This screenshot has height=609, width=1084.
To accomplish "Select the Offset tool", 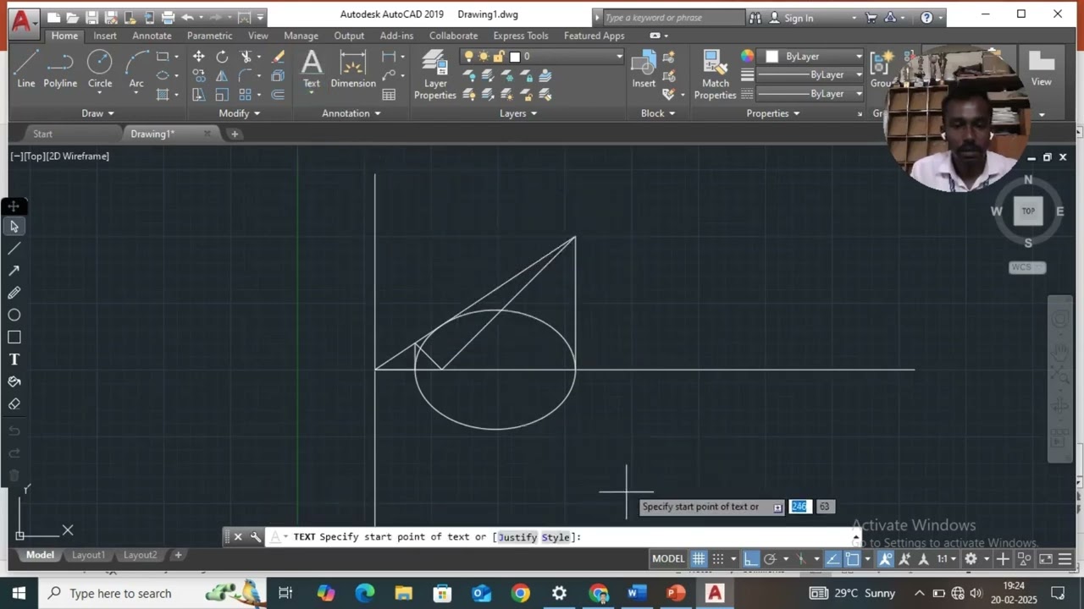I will point(278,95).
